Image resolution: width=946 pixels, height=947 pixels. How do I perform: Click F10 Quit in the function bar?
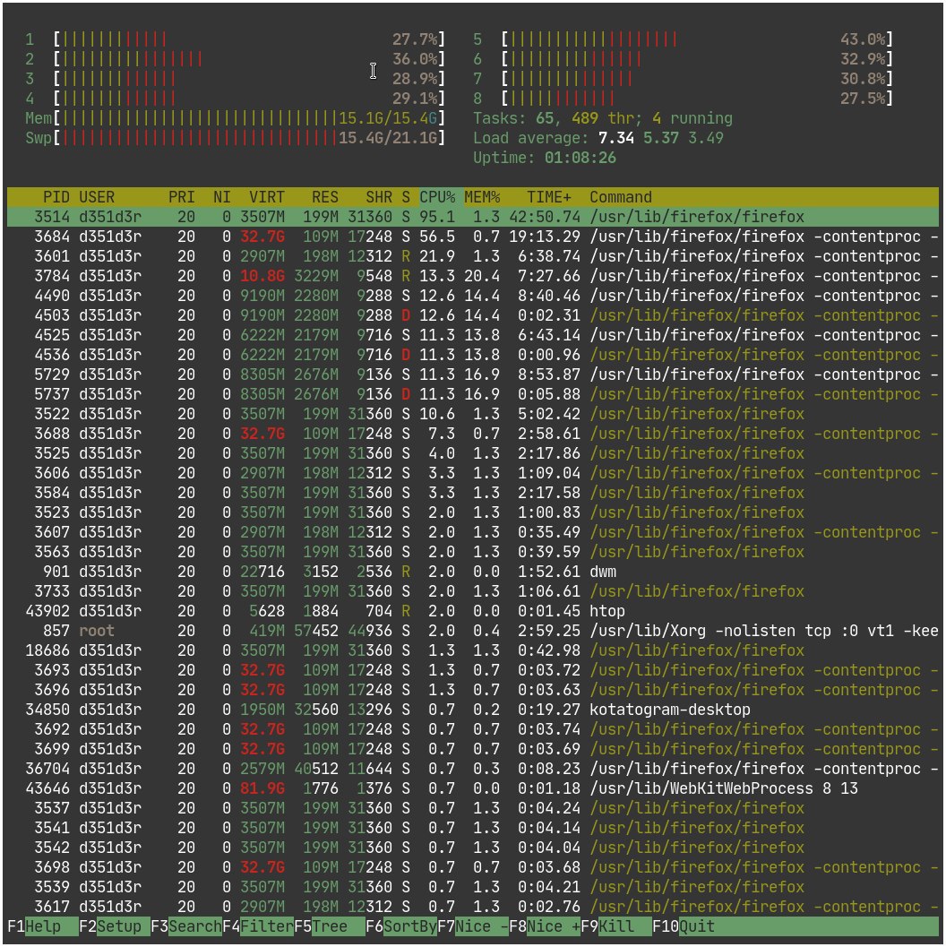tap(684, 926)
